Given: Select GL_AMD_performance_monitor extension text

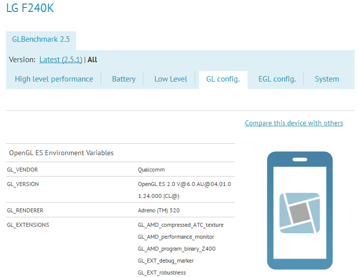Looking at the screenshot, I should [176, 237].
